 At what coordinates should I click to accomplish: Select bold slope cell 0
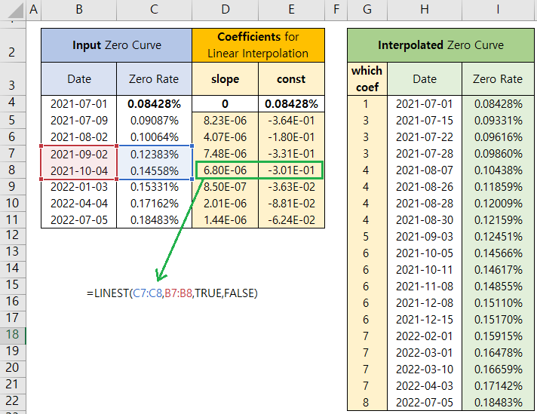coord(225,104)
